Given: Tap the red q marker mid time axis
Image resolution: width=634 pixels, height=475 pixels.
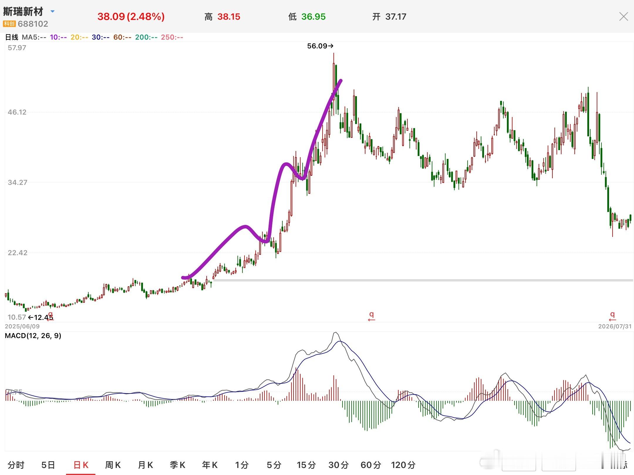Looking at the screenshot, I should click(x=372, y=316).
